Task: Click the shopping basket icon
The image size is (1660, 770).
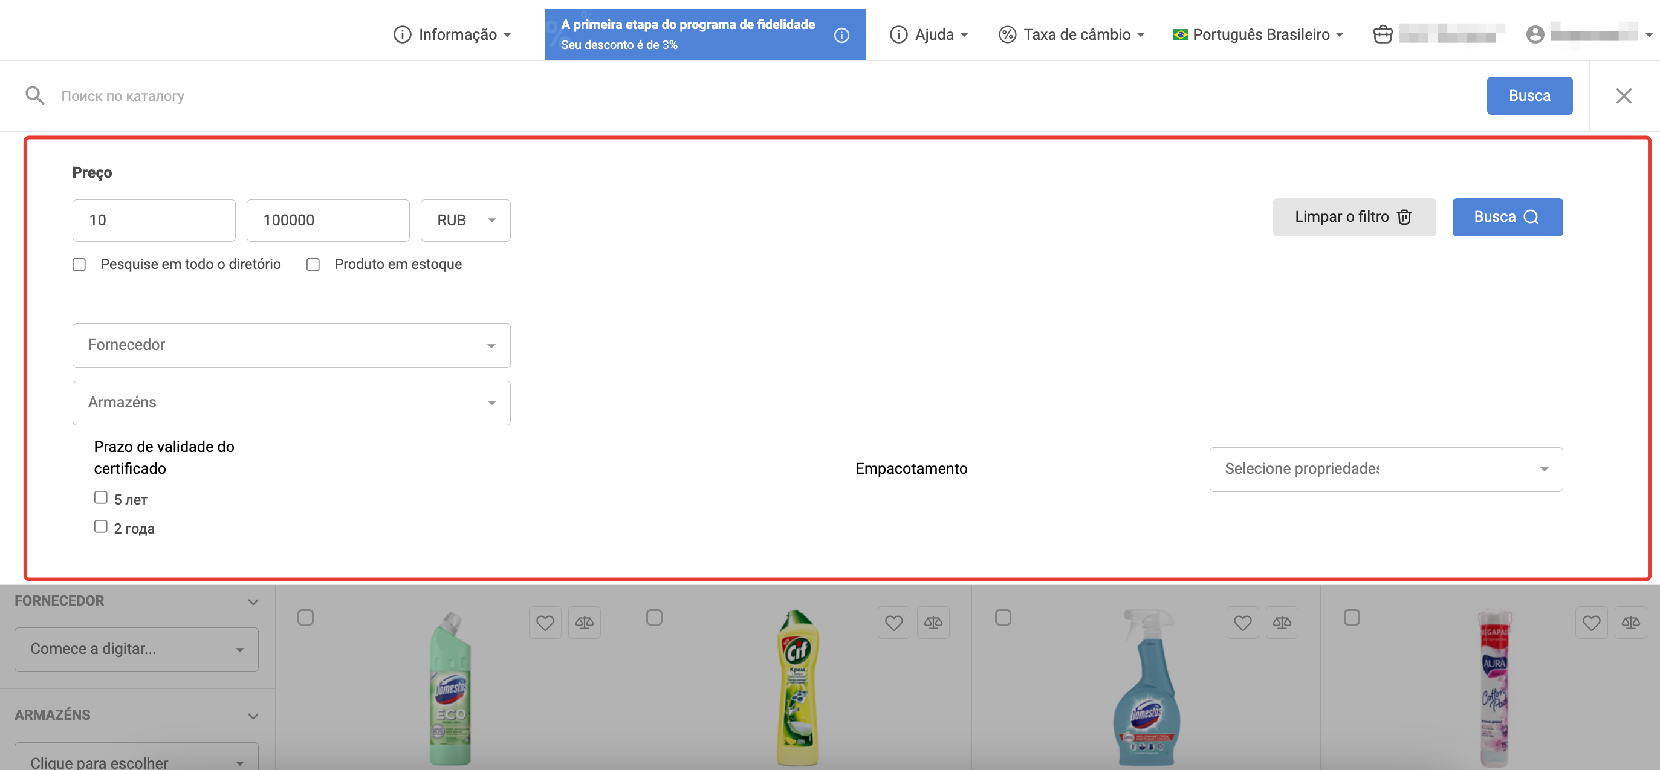Action: pyautogui.click(x=1383, y=34)
